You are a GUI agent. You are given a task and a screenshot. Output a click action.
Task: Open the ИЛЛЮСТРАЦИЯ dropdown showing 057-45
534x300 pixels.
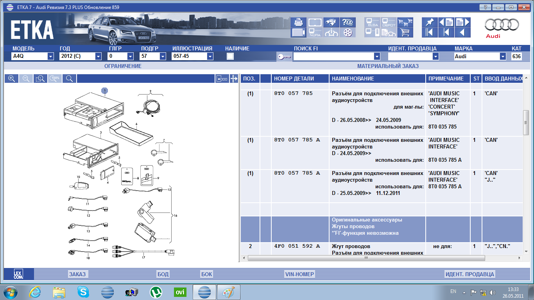(x=210, y=56)
